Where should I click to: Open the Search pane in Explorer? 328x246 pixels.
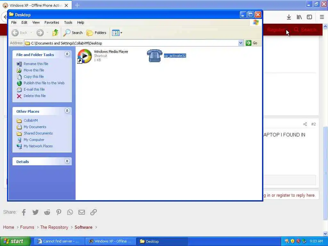[73, 33]
